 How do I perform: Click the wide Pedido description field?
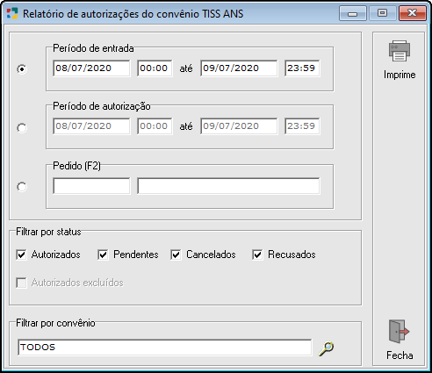[x=228, y=186]
